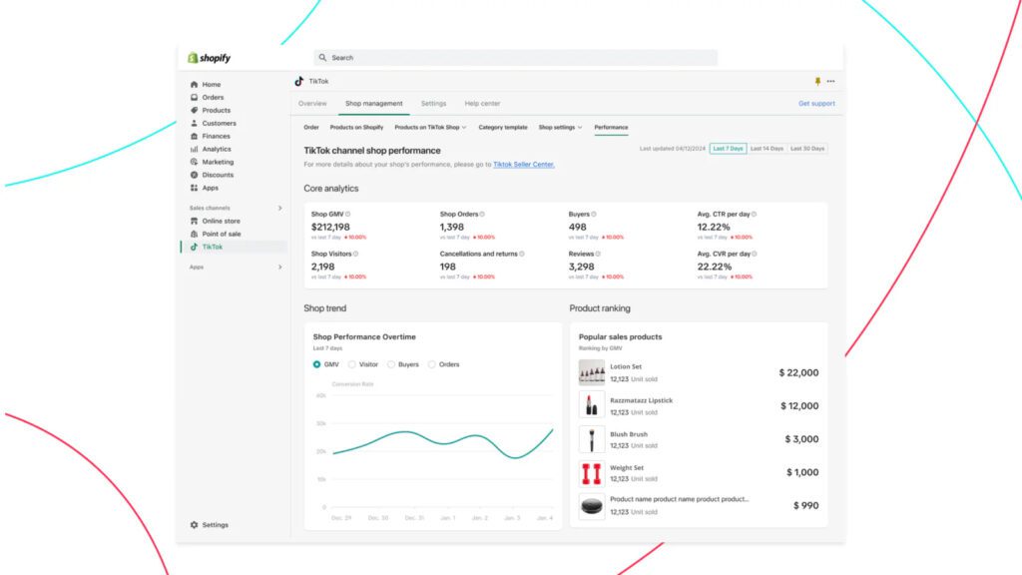
Task: Click the Orders icon in sidebar
Action: (194, 98)
